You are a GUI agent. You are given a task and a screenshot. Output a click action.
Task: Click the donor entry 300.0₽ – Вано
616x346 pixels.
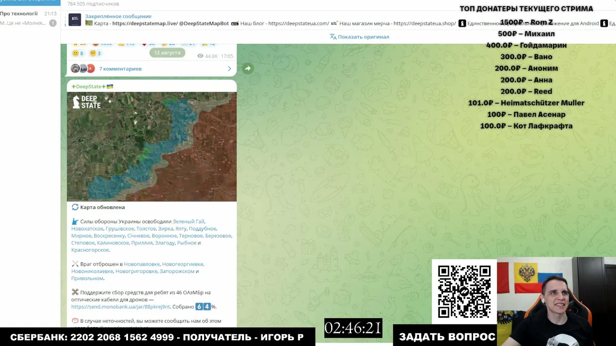[x=526, y=57]
